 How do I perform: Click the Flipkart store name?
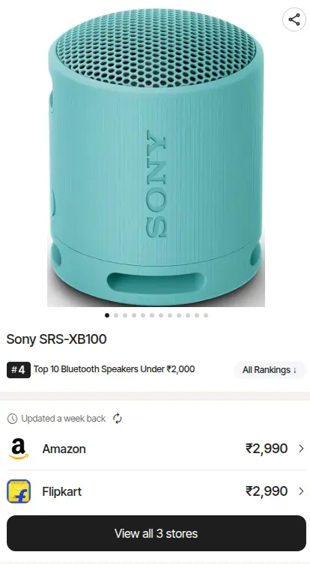(x=62, y=491)
